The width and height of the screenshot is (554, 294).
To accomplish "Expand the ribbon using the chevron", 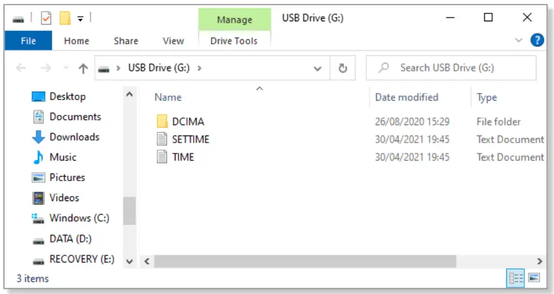I will [x=519, y=41].
